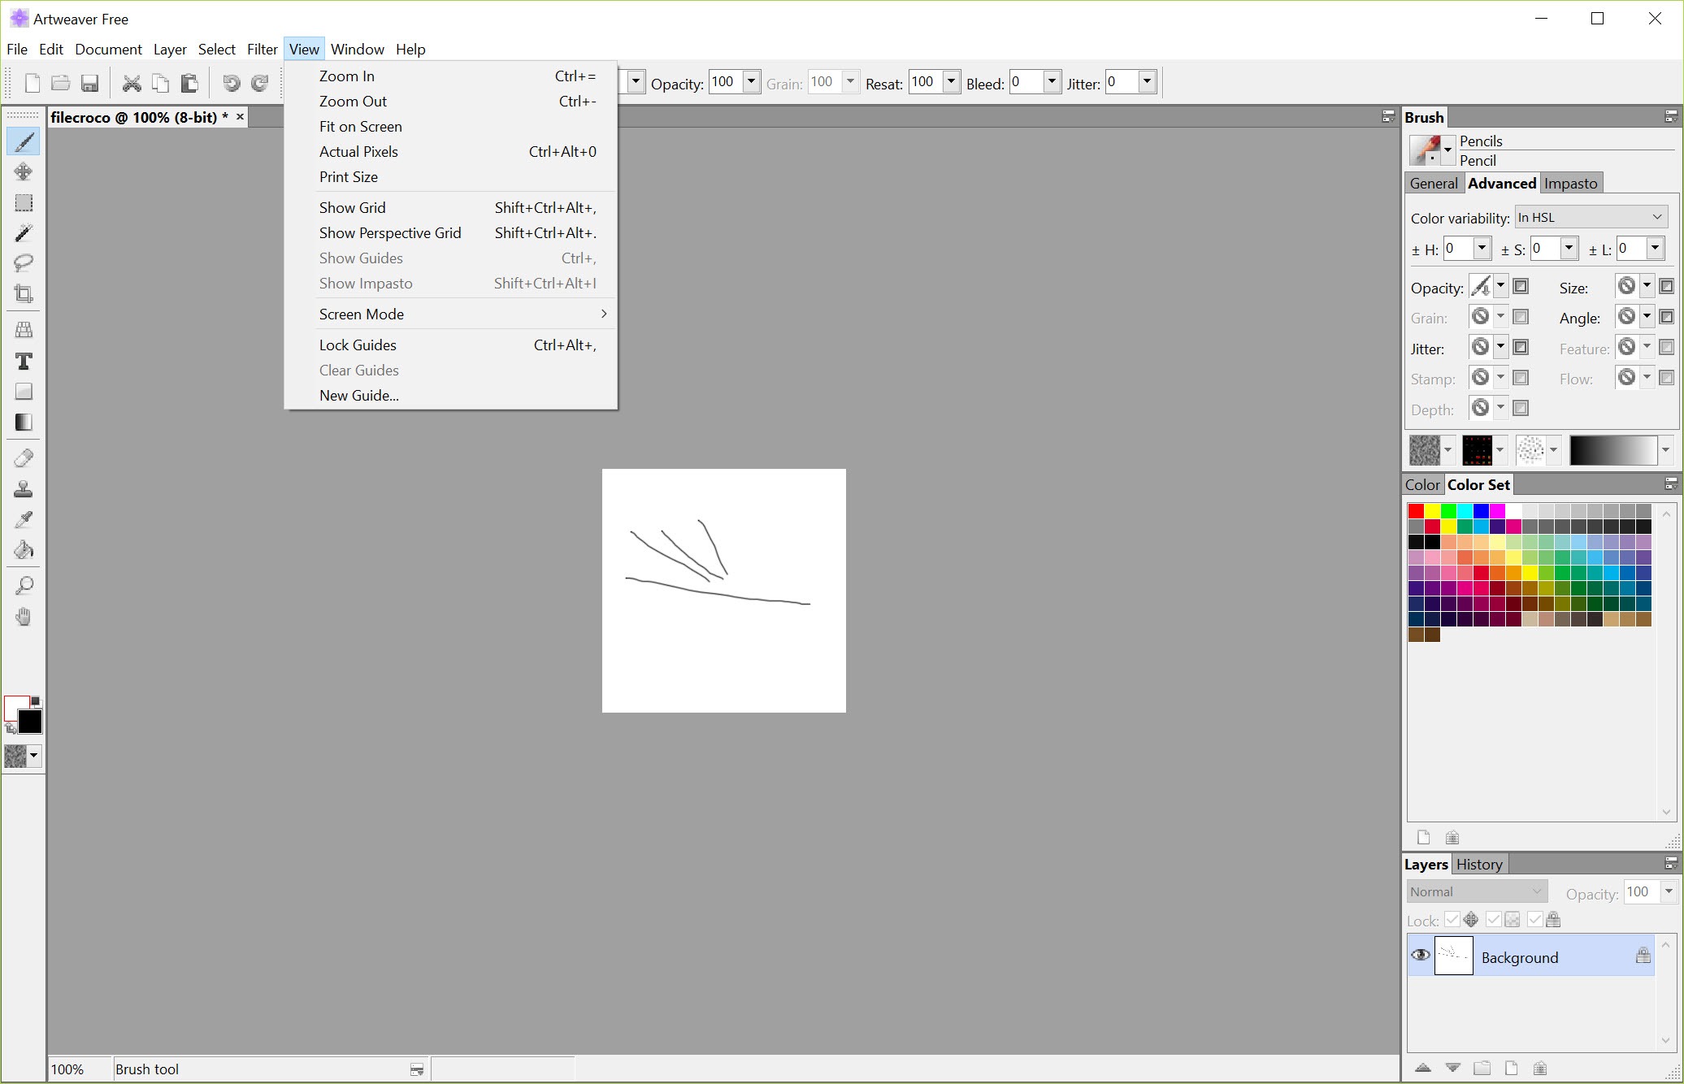Viewport: 1684px width, 1084px height.
Task: Select the Eraser tool
Action: coord(24,458)
